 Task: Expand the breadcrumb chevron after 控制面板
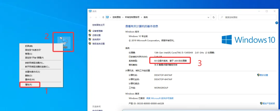[123, 17]
